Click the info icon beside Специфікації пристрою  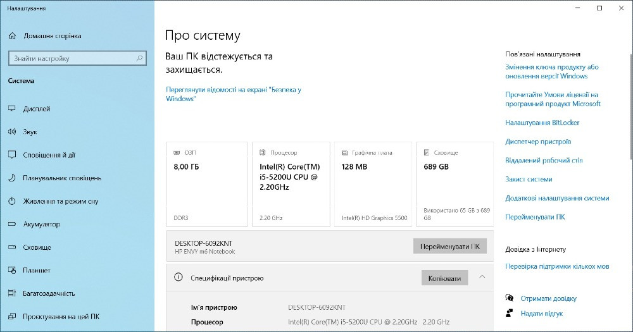click(178, 277)
